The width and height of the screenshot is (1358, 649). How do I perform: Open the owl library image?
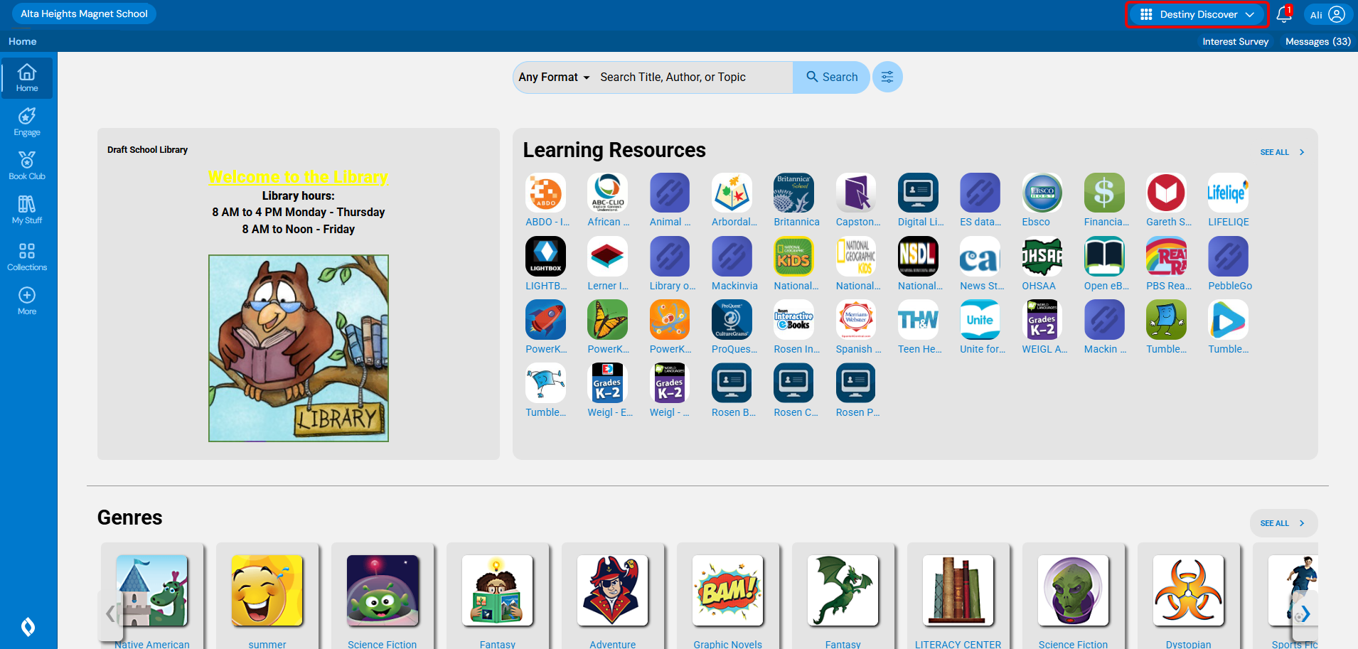point(299,348)
